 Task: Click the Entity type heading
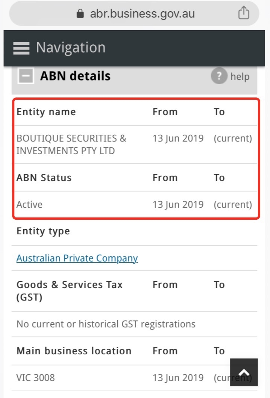pyautogui.click(x=43, y=231)
